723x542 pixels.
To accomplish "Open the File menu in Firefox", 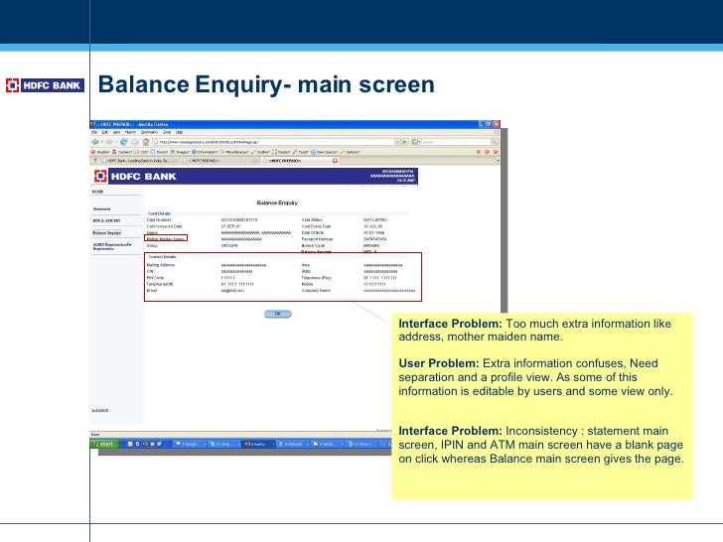I will click(x=94, y=132).
